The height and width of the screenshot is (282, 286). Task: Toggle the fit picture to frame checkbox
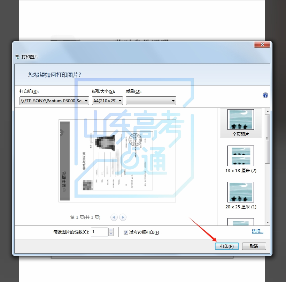click(x=126, y=232)
